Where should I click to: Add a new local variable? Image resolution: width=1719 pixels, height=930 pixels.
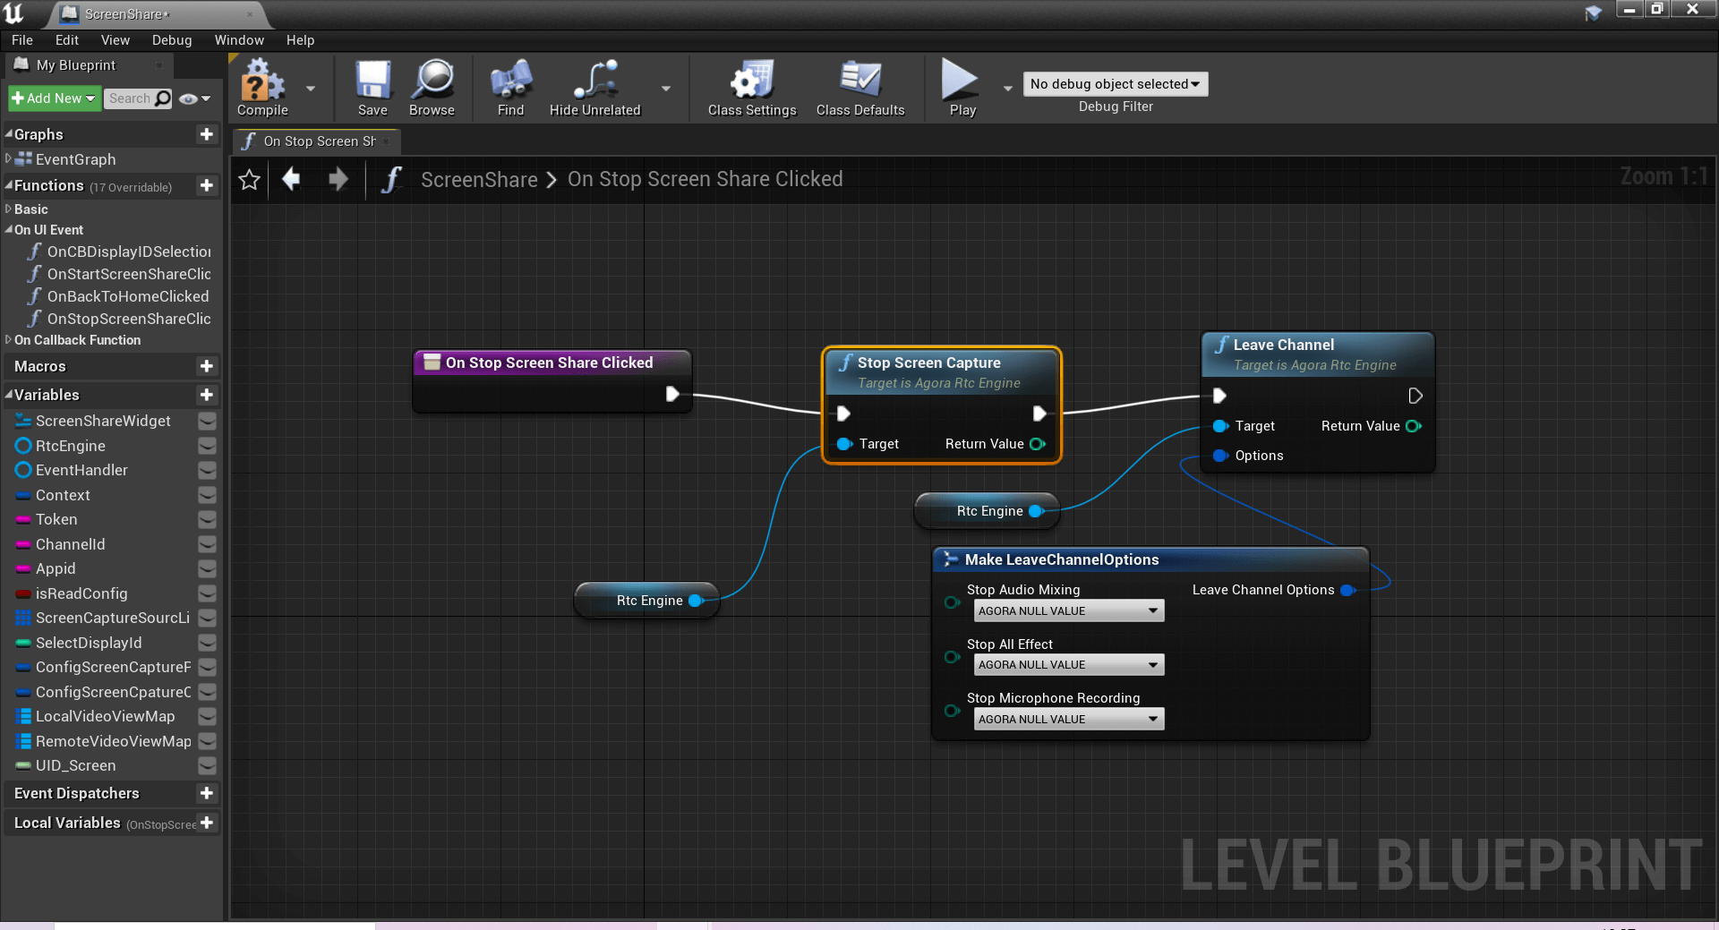[207, 823]
